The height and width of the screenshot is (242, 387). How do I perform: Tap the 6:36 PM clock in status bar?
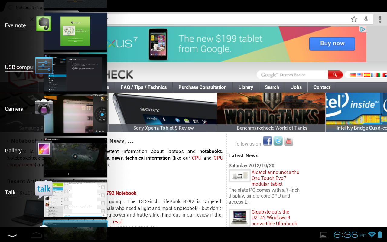[350, 235]
